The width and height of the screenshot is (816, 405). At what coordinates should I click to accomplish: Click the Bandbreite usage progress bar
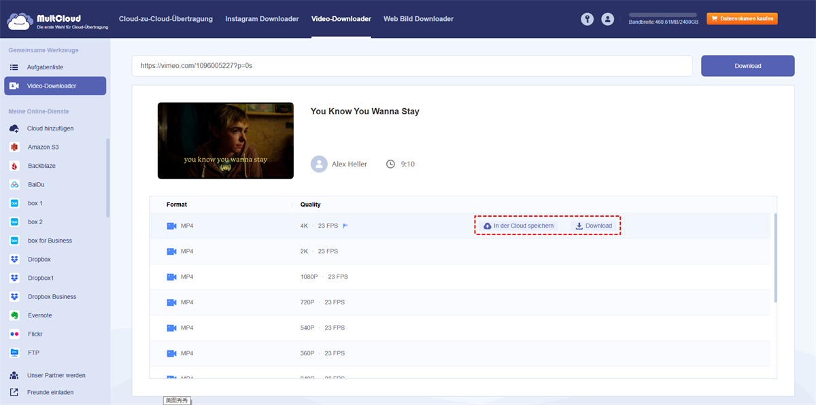point(662,14)
